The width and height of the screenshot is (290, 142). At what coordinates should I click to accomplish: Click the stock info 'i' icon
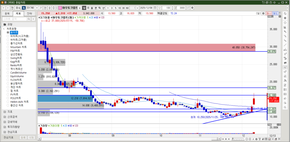click(x=80, y=8)
